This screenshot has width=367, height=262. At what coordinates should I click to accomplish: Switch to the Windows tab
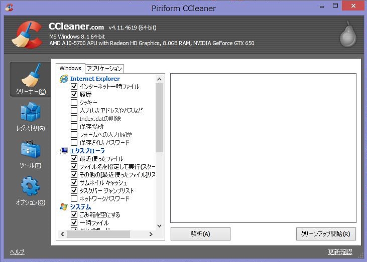tap(70, 68)
